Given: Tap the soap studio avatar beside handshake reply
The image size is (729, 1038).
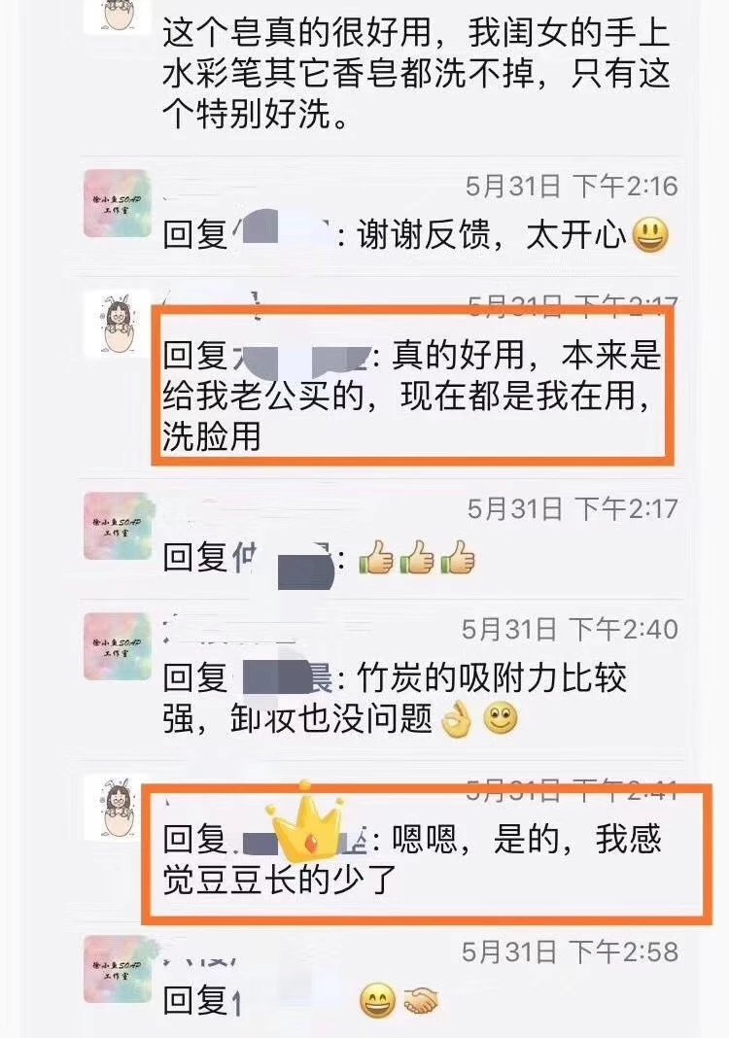Looking at the screenshot, I should click(118, 968).
